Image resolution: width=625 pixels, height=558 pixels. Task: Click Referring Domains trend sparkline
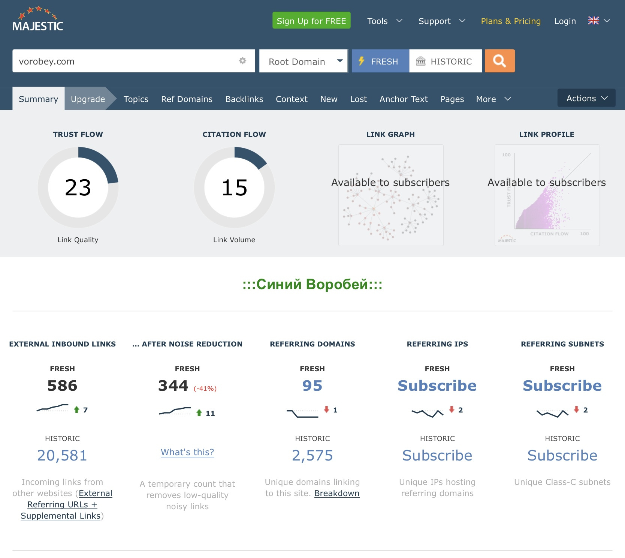(x=302, y=413)
